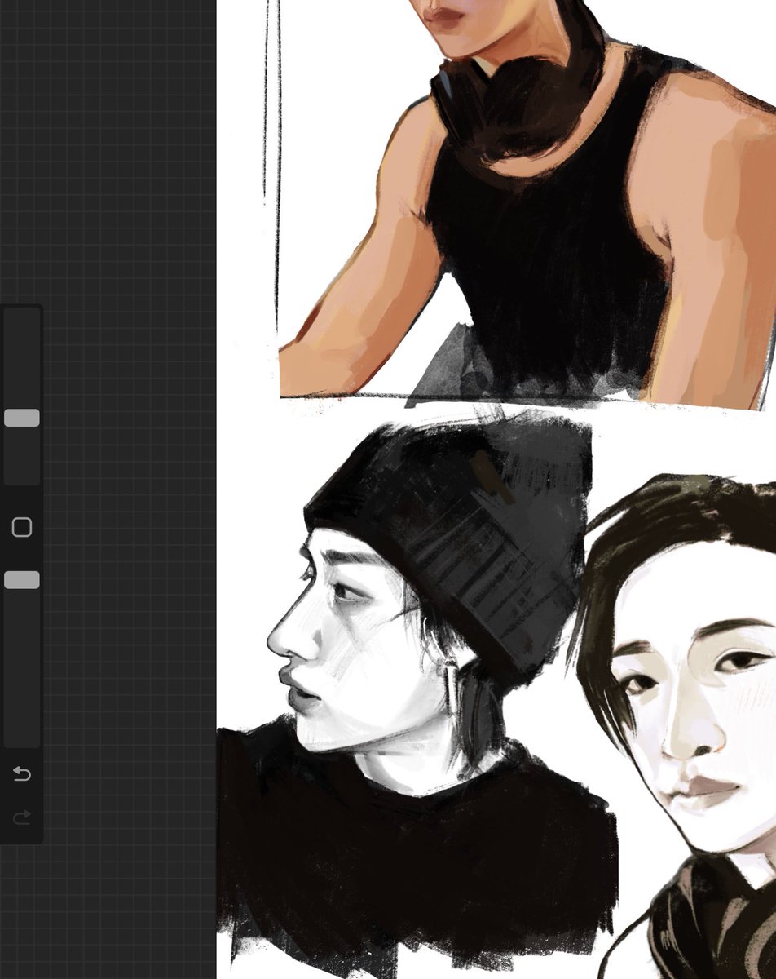
Task: Click the brush size slider handle
Action: tap(22, 418)
